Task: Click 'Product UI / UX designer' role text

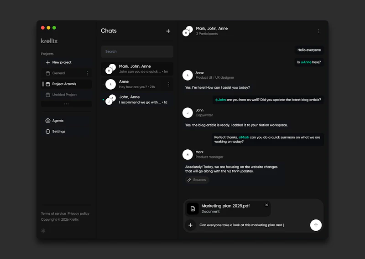Action: point(214,77)
